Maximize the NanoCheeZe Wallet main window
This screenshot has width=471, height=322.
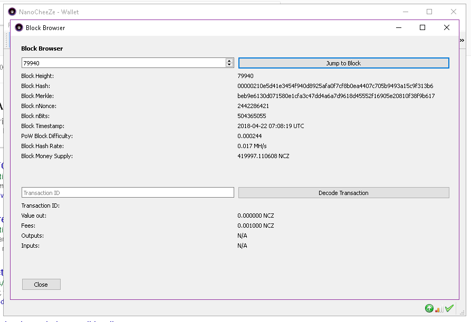coord(429,12)
